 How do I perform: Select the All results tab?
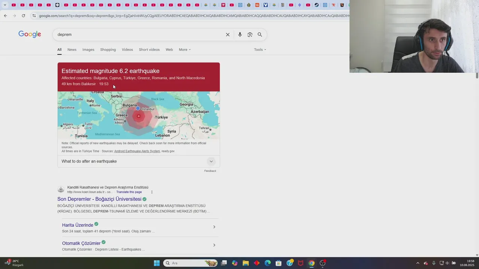60,50
